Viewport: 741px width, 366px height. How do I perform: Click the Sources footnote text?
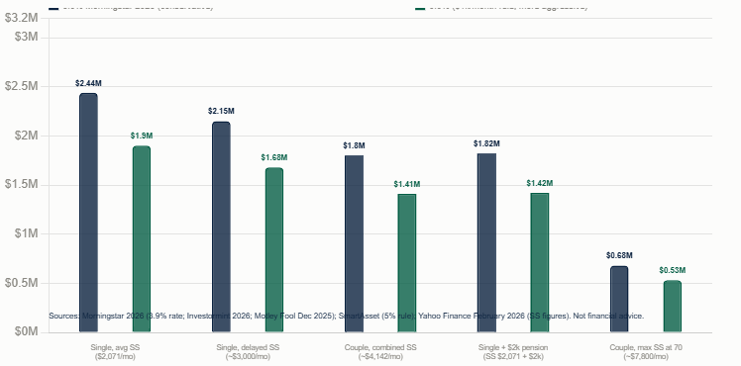pyautogui.click(x=347, y=316)
